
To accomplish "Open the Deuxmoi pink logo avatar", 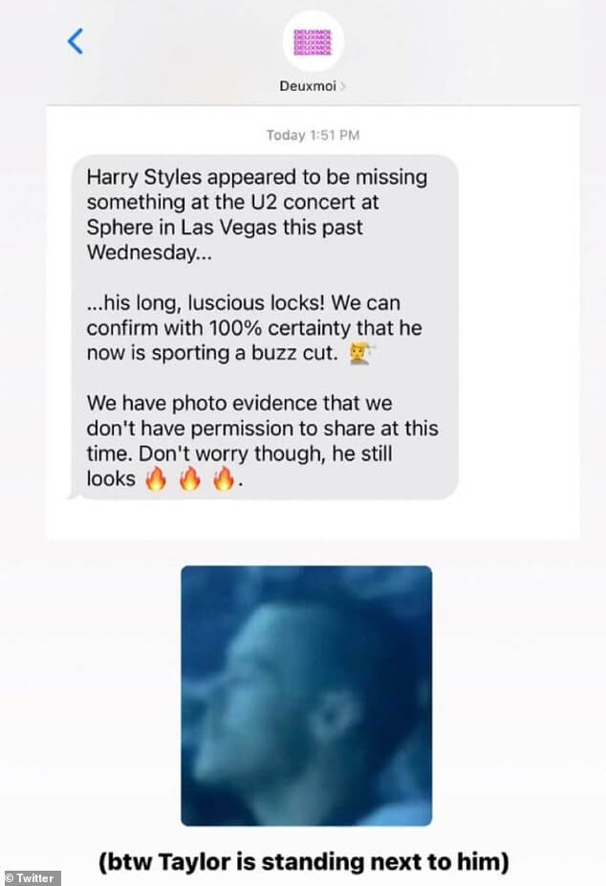I will click(314, 42).
